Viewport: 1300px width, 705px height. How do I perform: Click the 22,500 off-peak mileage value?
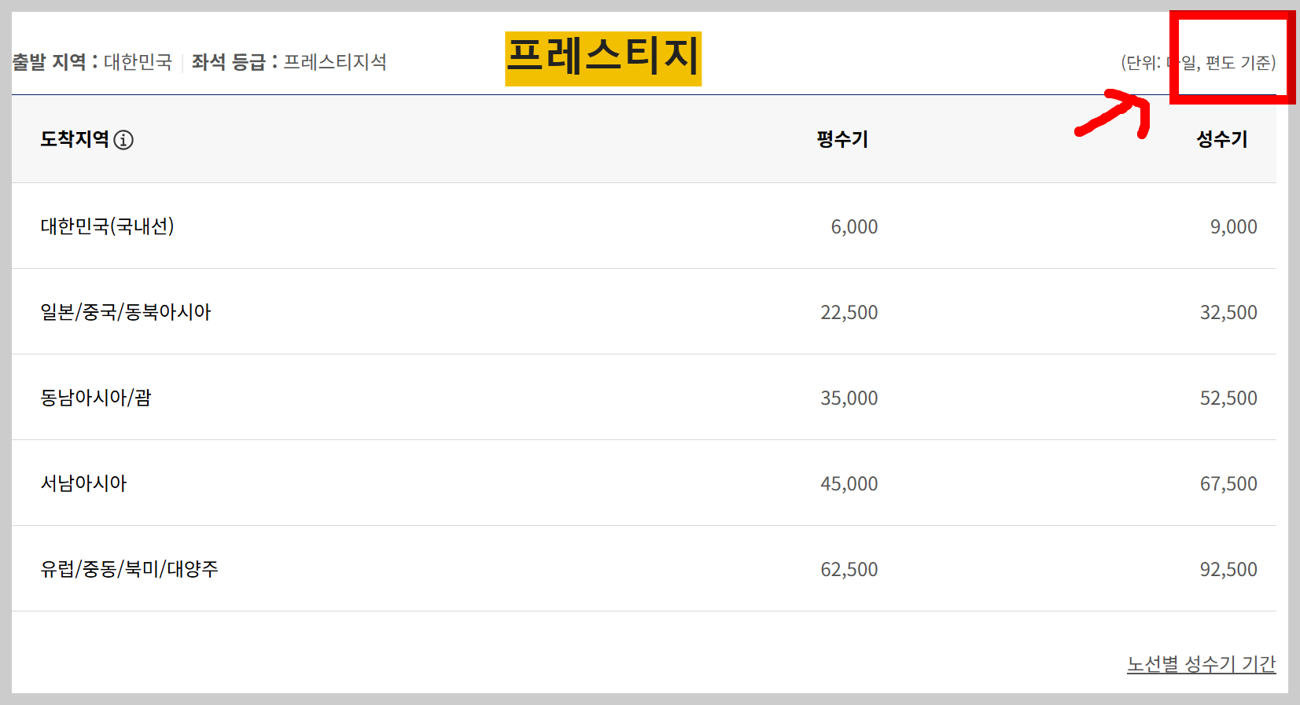tap(849, 313)
